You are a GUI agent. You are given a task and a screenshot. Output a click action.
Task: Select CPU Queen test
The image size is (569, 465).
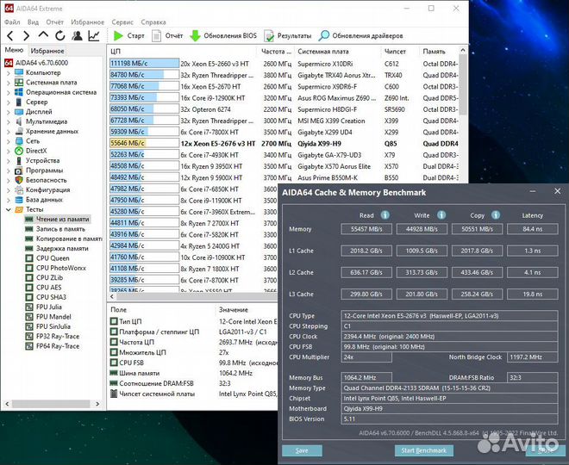coord(53,258)
